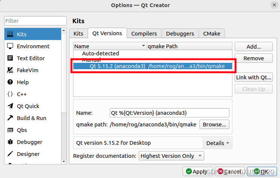Go to the Debuggers tab
Screen dimensions: 280x178
(180, 34)
